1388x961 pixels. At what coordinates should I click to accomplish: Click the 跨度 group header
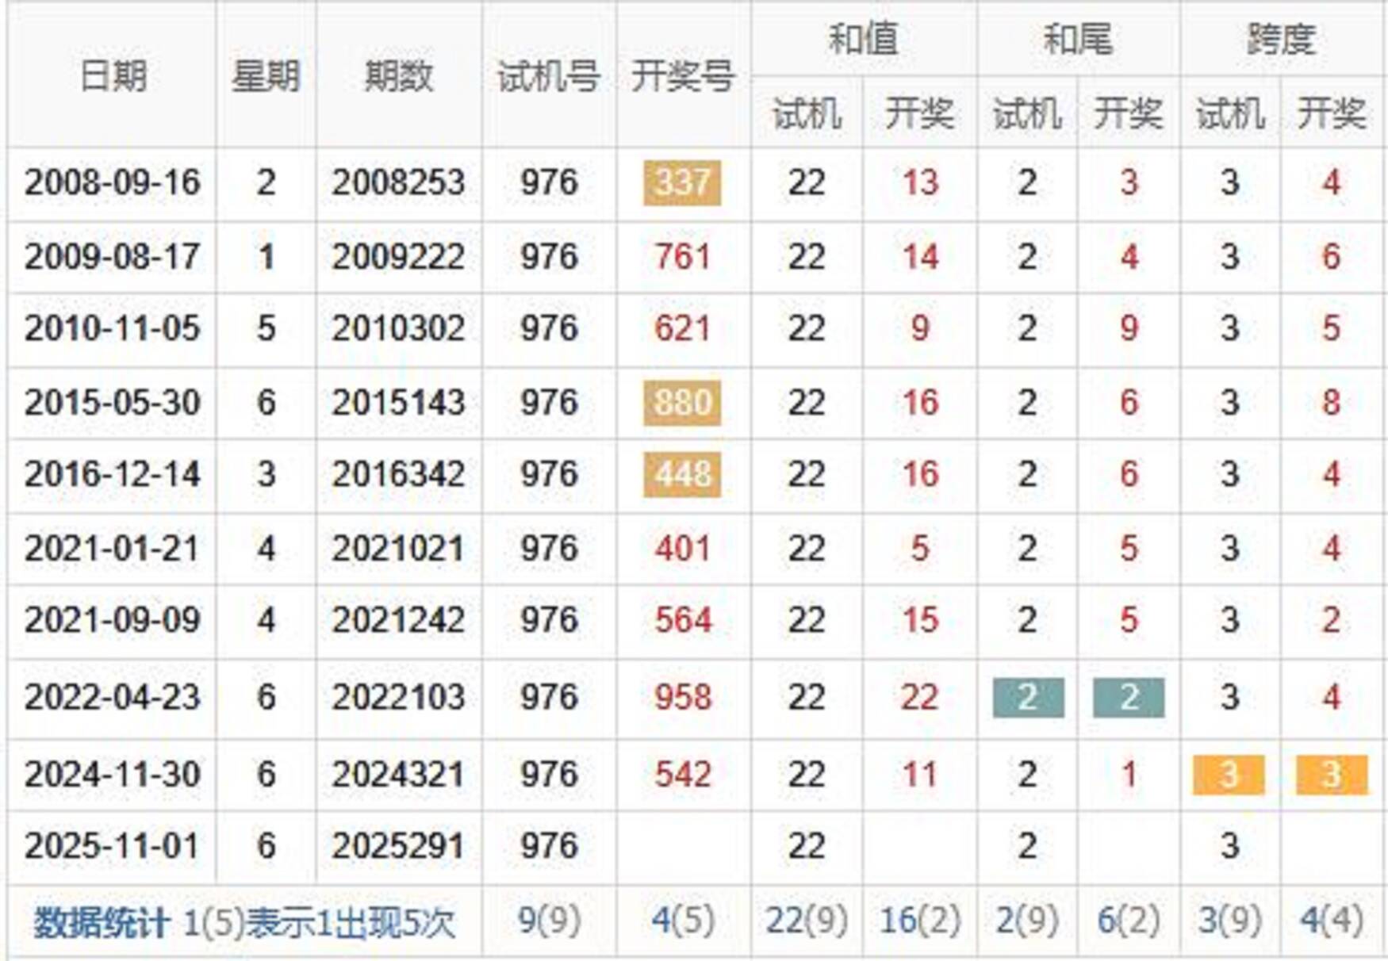(x=1281, y=39)
